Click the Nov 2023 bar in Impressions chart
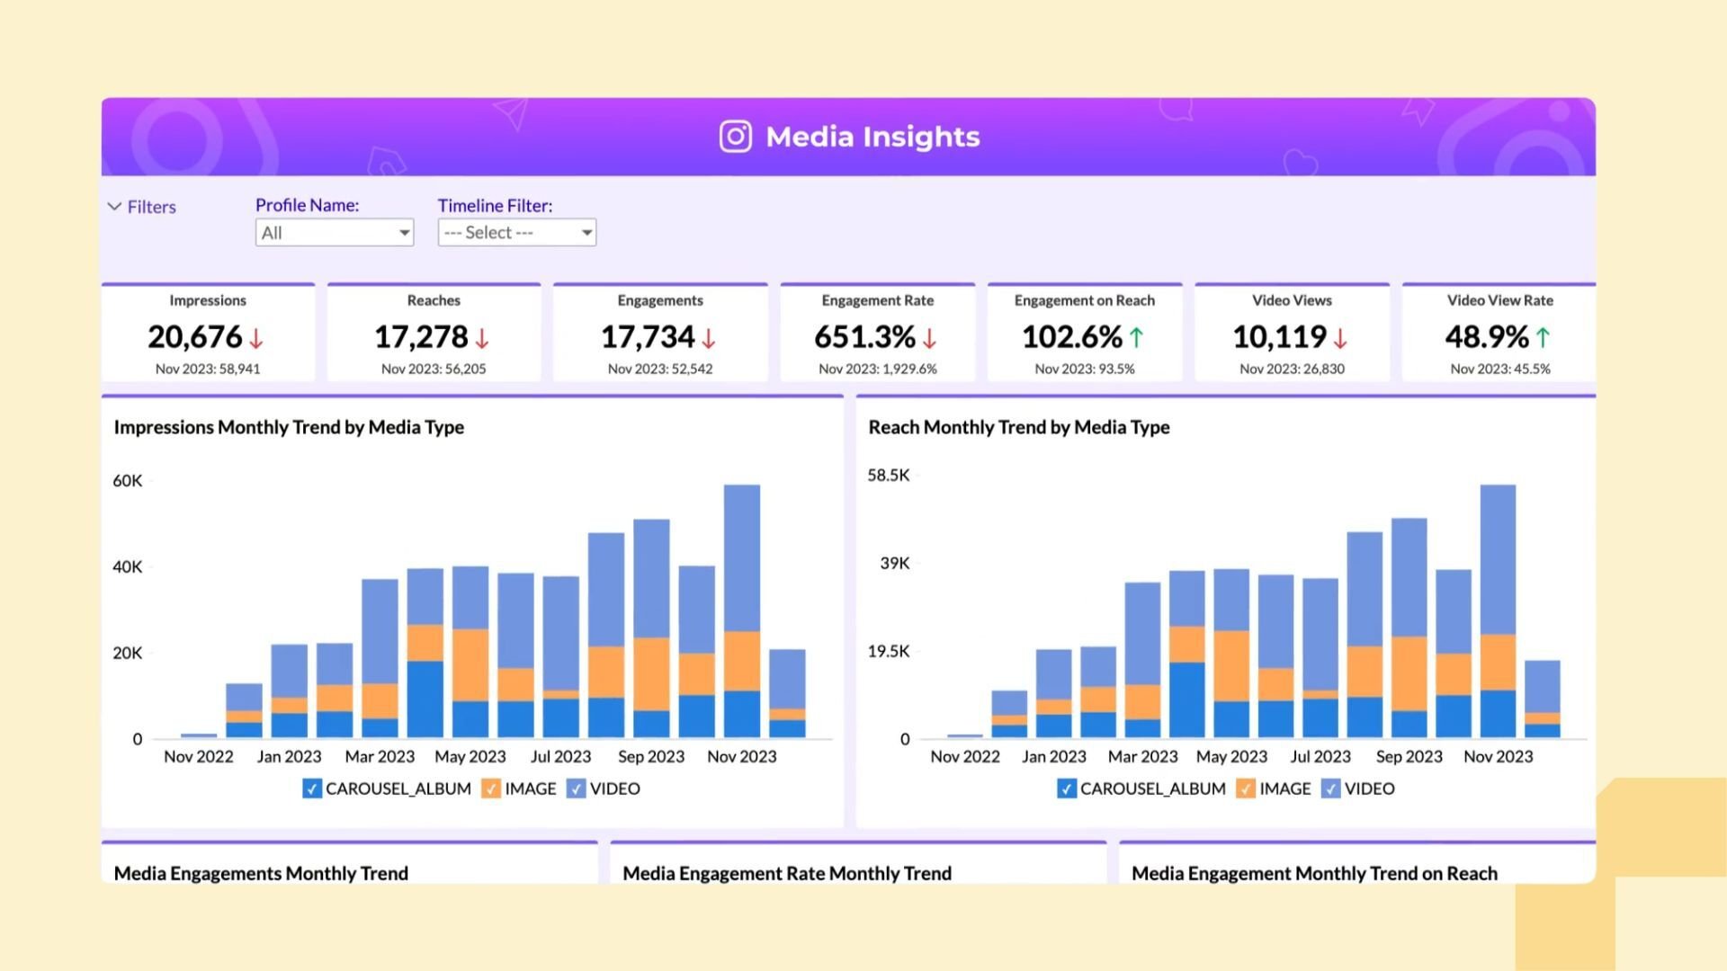 pyautogui.click(x=742, y=611)
